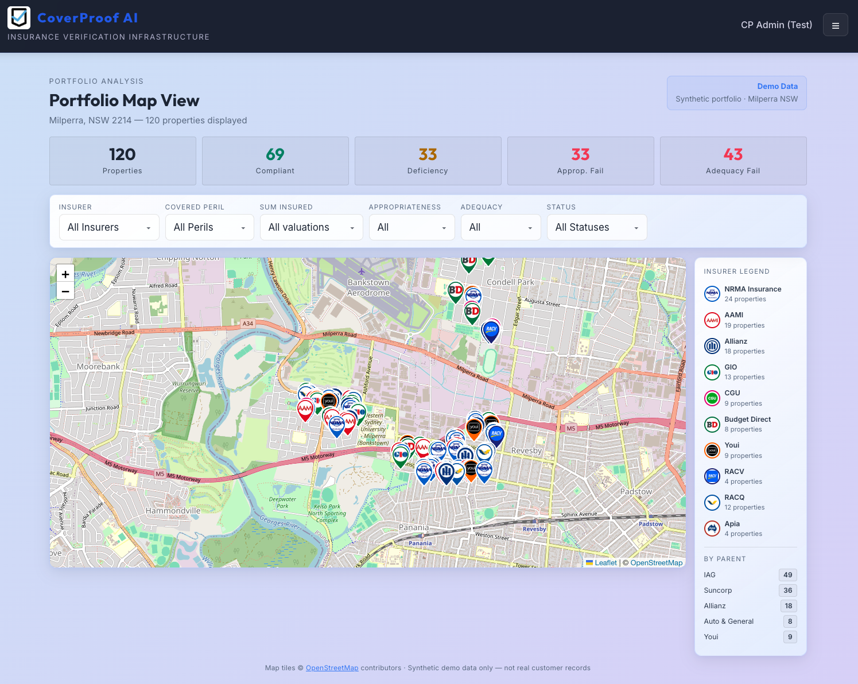Click the CoverProof AI shield logo
This screenshot has width=858, height=684.
click(x=19, y=18)
